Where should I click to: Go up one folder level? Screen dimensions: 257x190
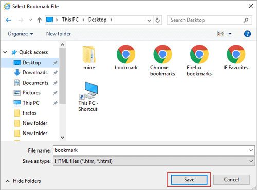[x=40, y=20]
